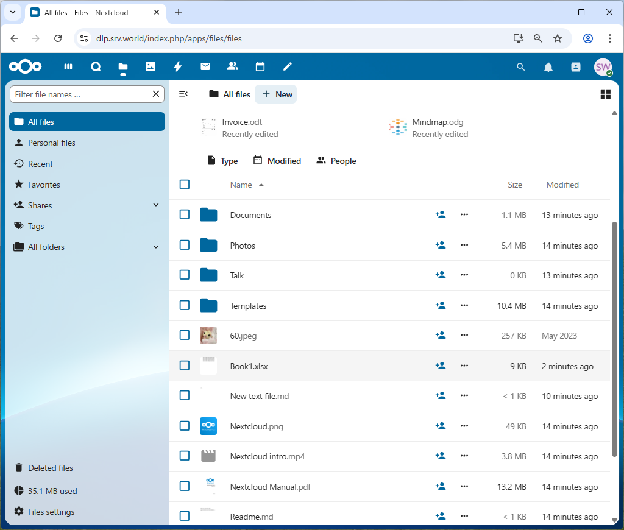Open the Mail app from the navigation bar
This screenshot has height=530, width=624.
pos(205,66)
